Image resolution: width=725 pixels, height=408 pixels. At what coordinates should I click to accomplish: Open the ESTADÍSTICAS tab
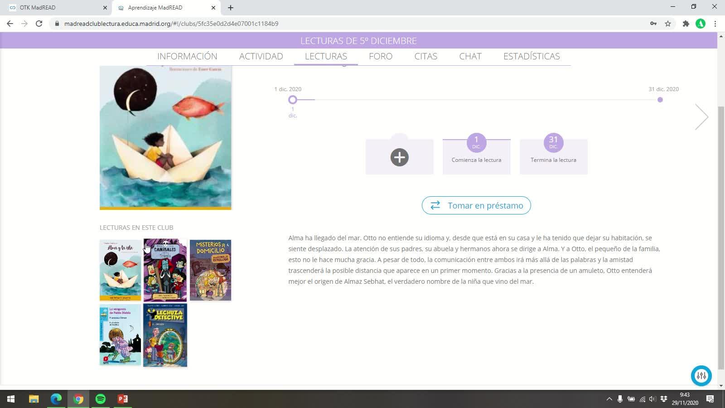click(x=532, y=56)
